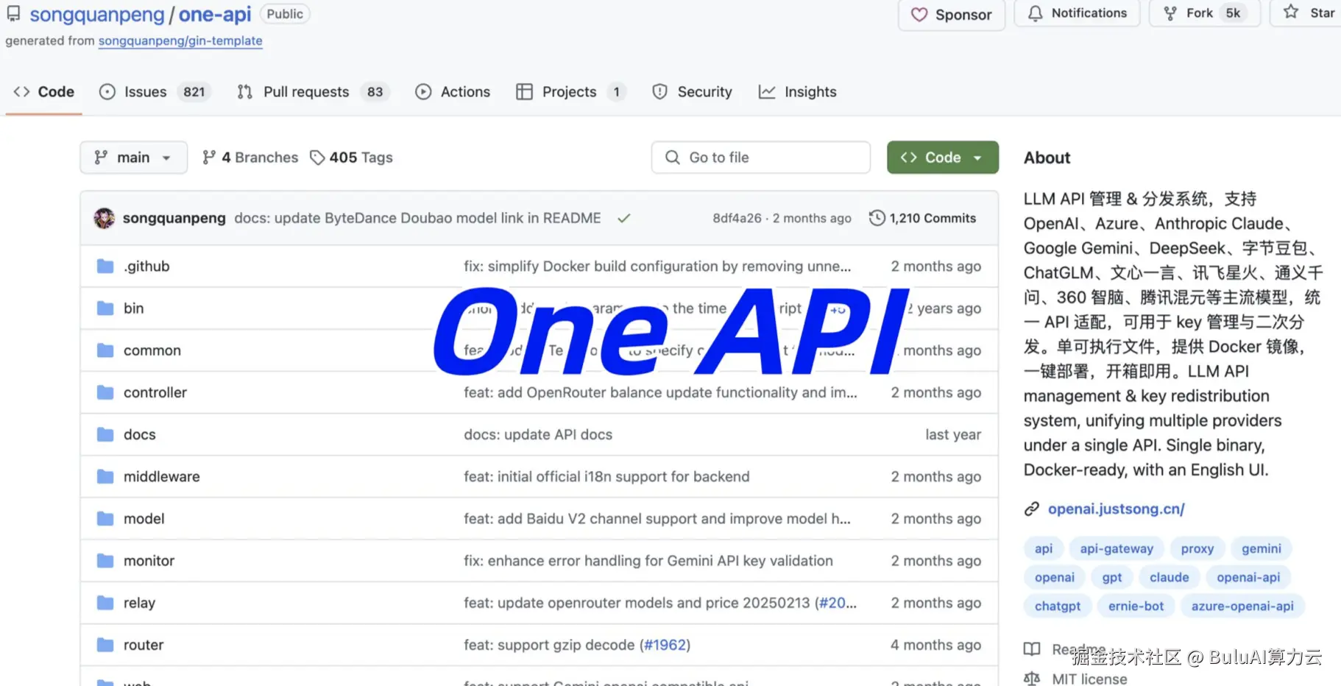
Task: Select the ernie-bot topic tag
Action: point(1136,606)
